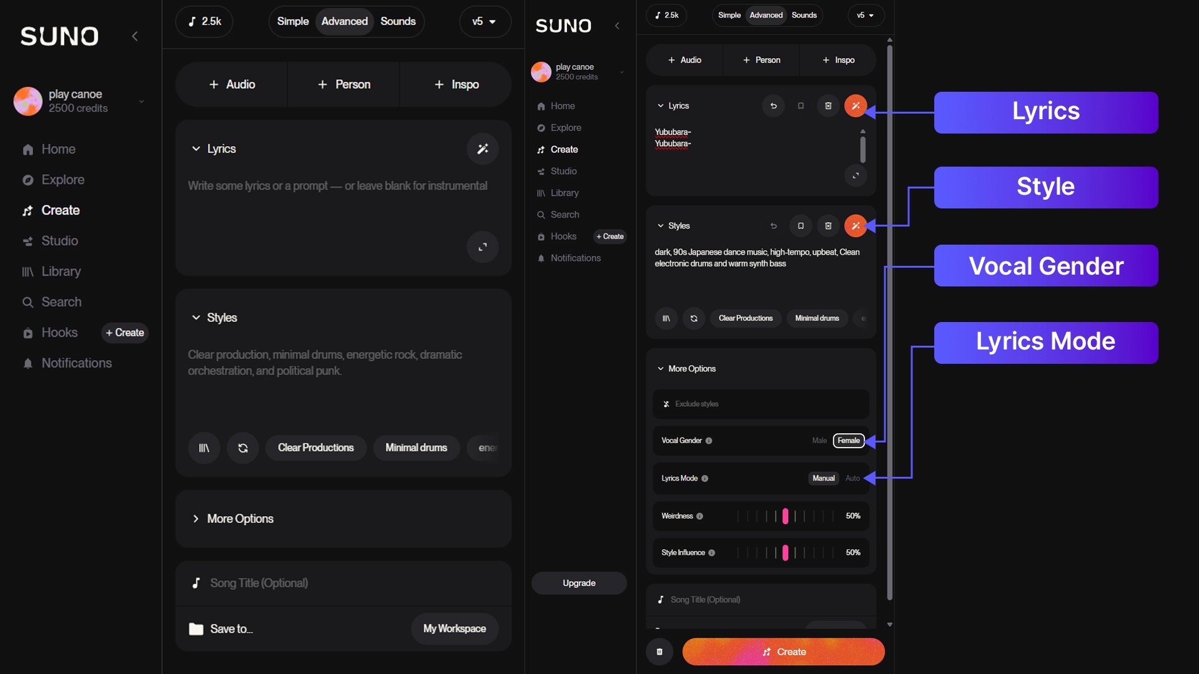Click the trash icon left of orange Create button
The height and width of the screenshot is (674, 1199).
click(x=659, y=652)
